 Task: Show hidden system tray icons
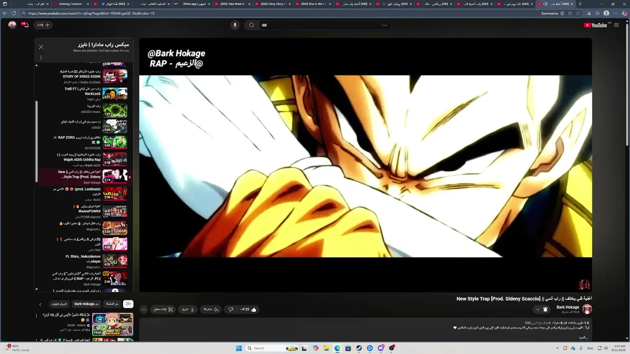557,348
